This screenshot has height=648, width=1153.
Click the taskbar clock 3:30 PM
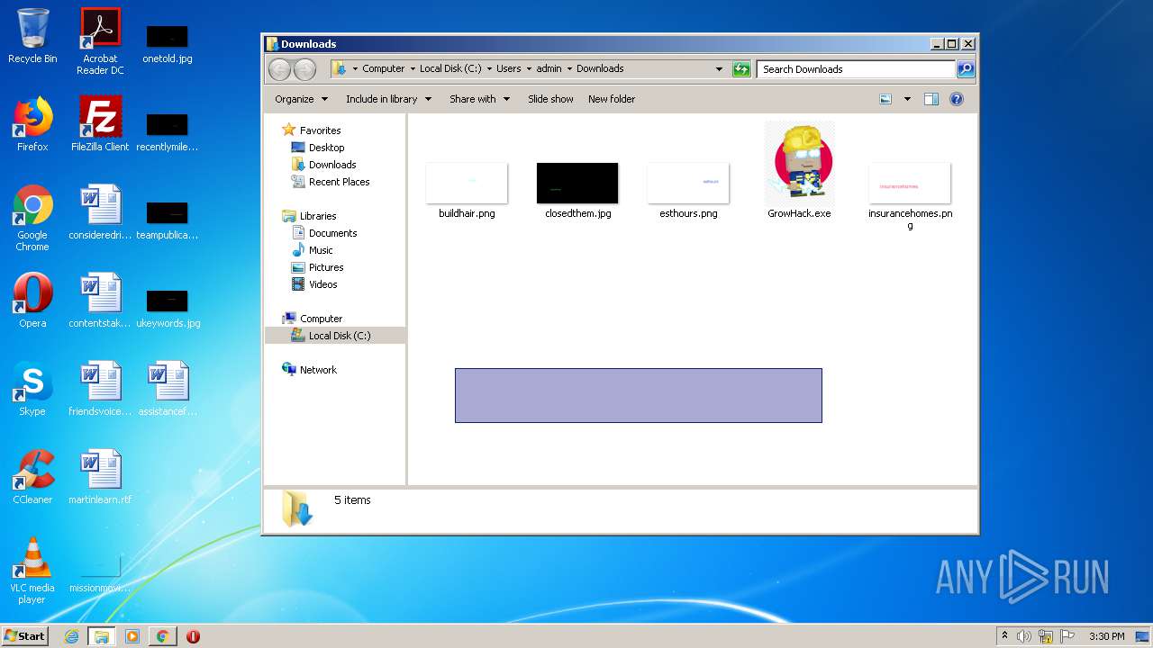tap(1106, 636)
